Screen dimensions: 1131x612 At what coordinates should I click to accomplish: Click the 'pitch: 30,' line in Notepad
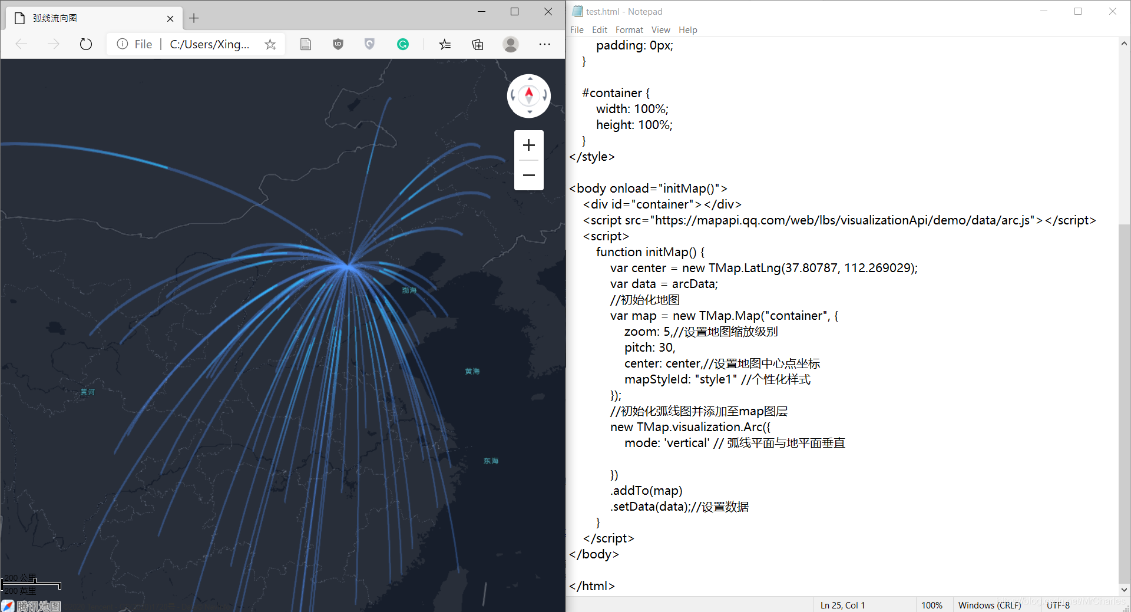pos(650,348)
